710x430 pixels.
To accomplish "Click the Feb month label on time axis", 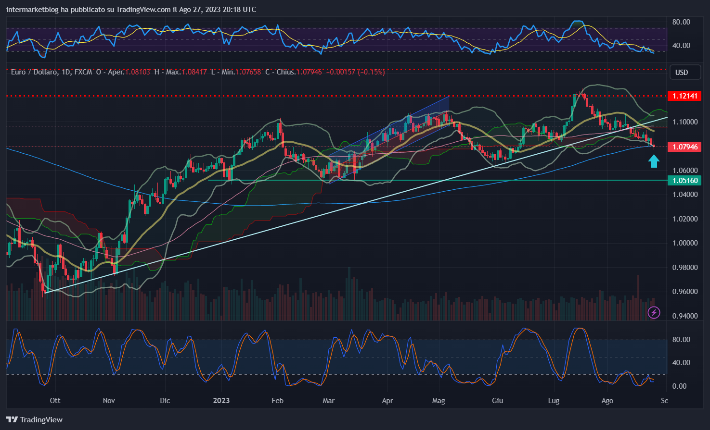I will (x=277, y=400).
